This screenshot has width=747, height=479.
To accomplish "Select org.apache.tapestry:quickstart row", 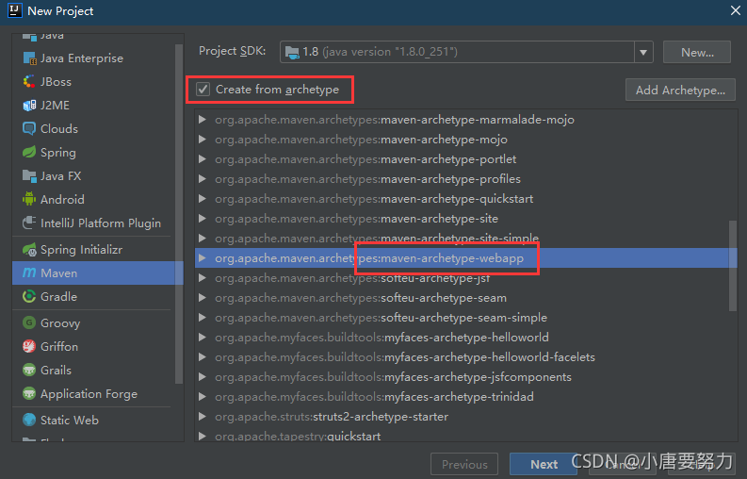I will [466, 436].
